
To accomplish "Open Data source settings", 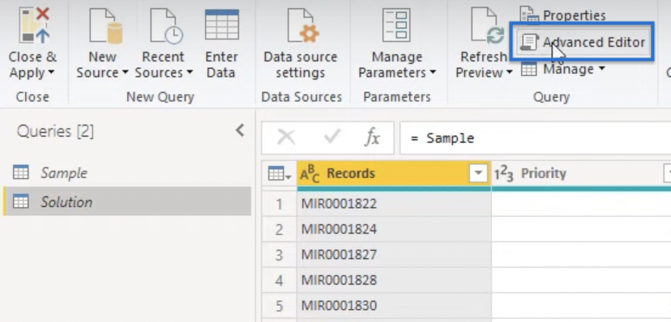I will (301, 43).
